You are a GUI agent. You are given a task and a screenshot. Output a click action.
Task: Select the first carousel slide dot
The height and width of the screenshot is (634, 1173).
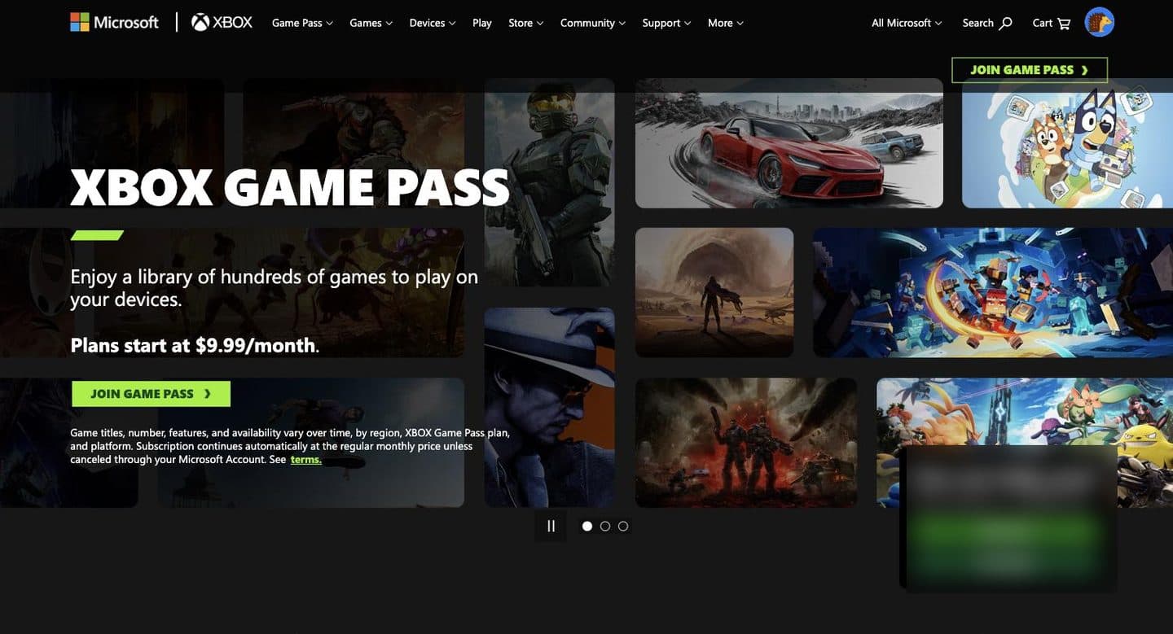pos(586,526)
